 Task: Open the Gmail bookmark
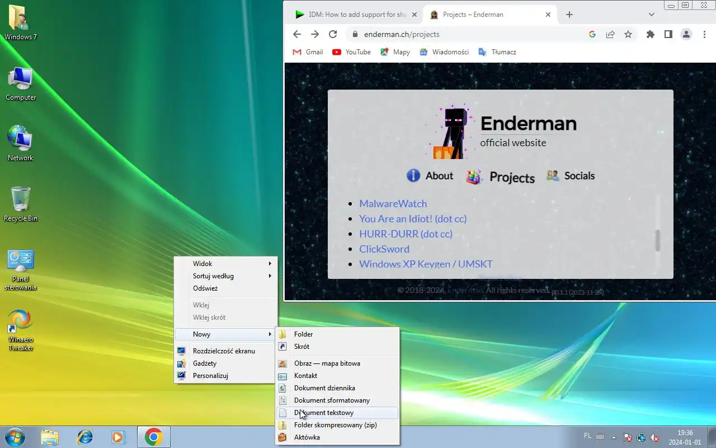point(308,52)
